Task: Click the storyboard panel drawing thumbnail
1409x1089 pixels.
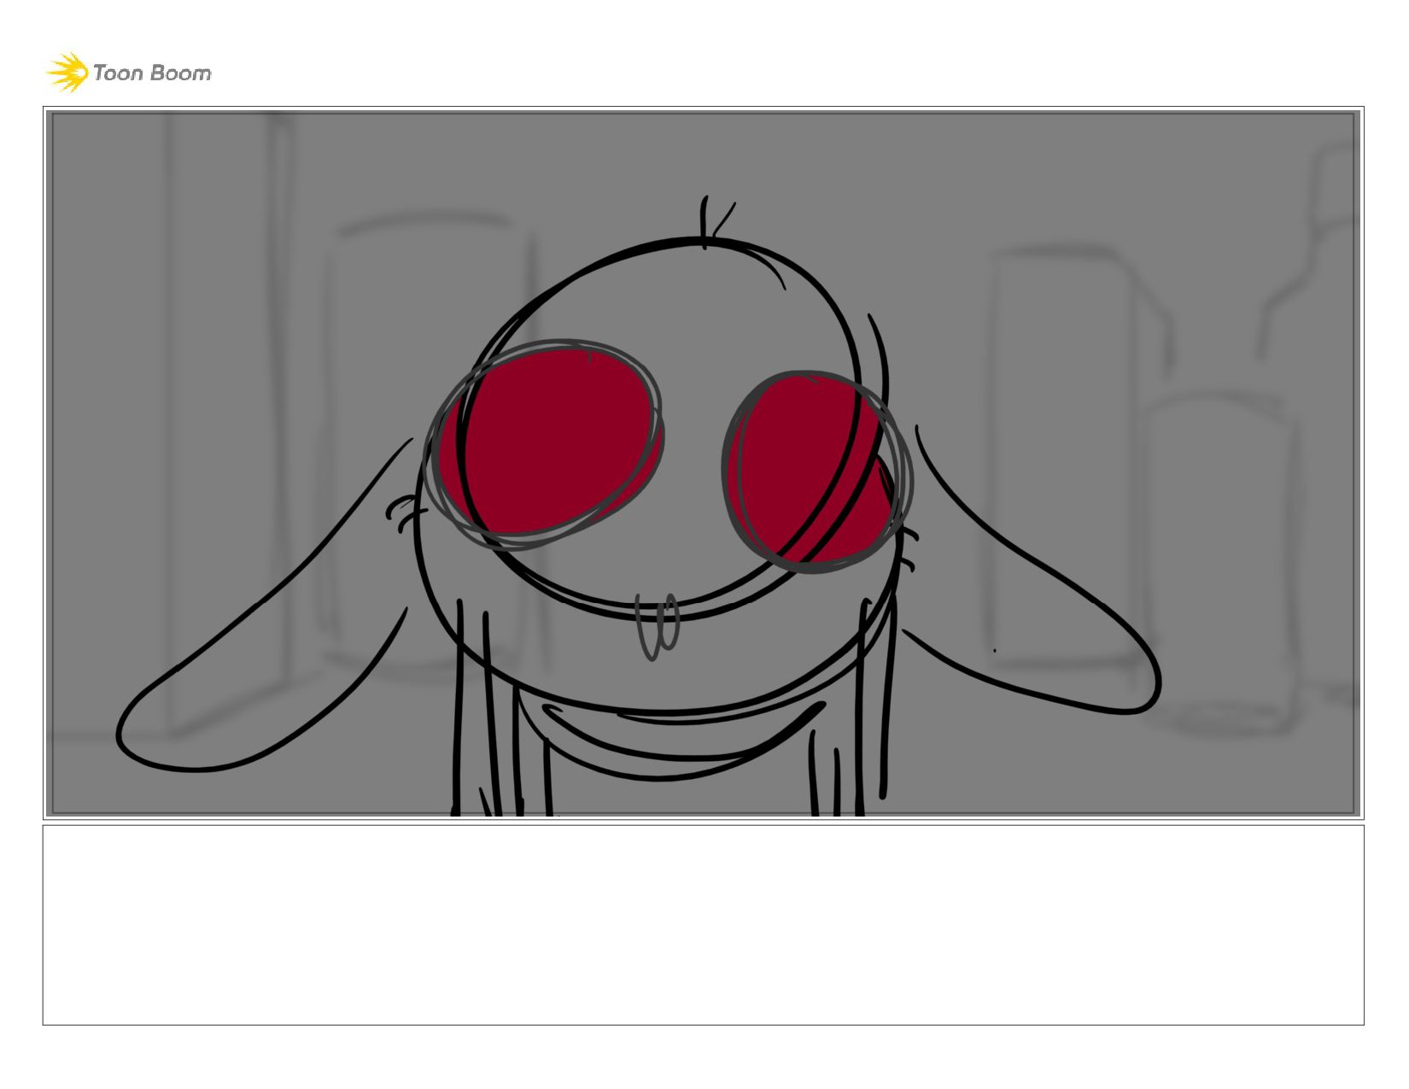Action: [703, 463]
